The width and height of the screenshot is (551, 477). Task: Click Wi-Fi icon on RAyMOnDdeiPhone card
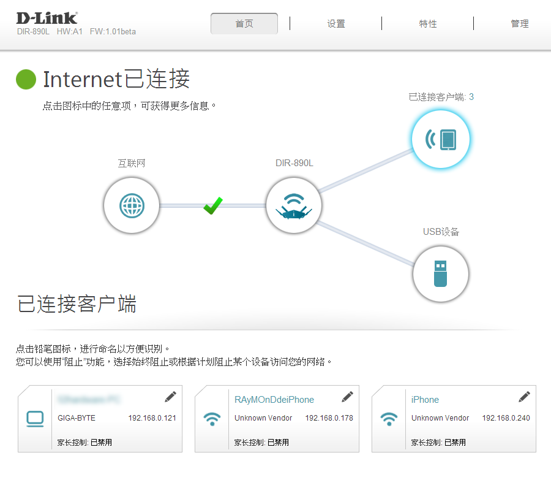click(212, 419)
